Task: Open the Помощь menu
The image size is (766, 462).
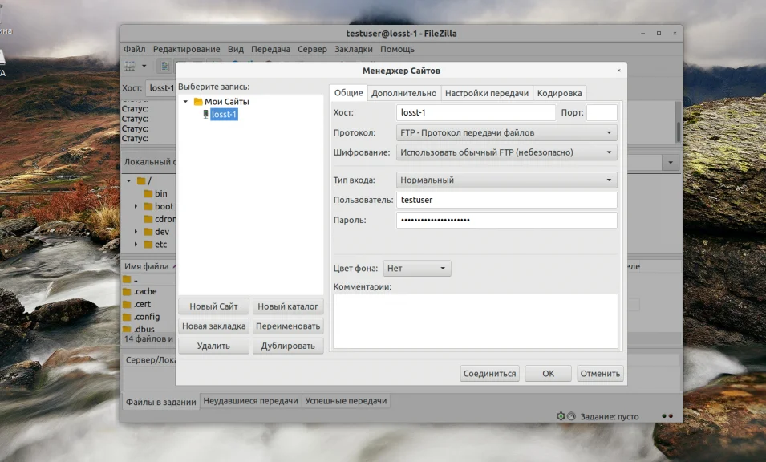Action: tap(397, 49)
